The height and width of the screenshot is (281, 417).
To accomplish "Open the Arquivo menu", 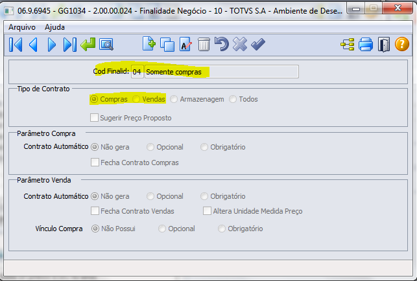I will click(x=23, y=27).
